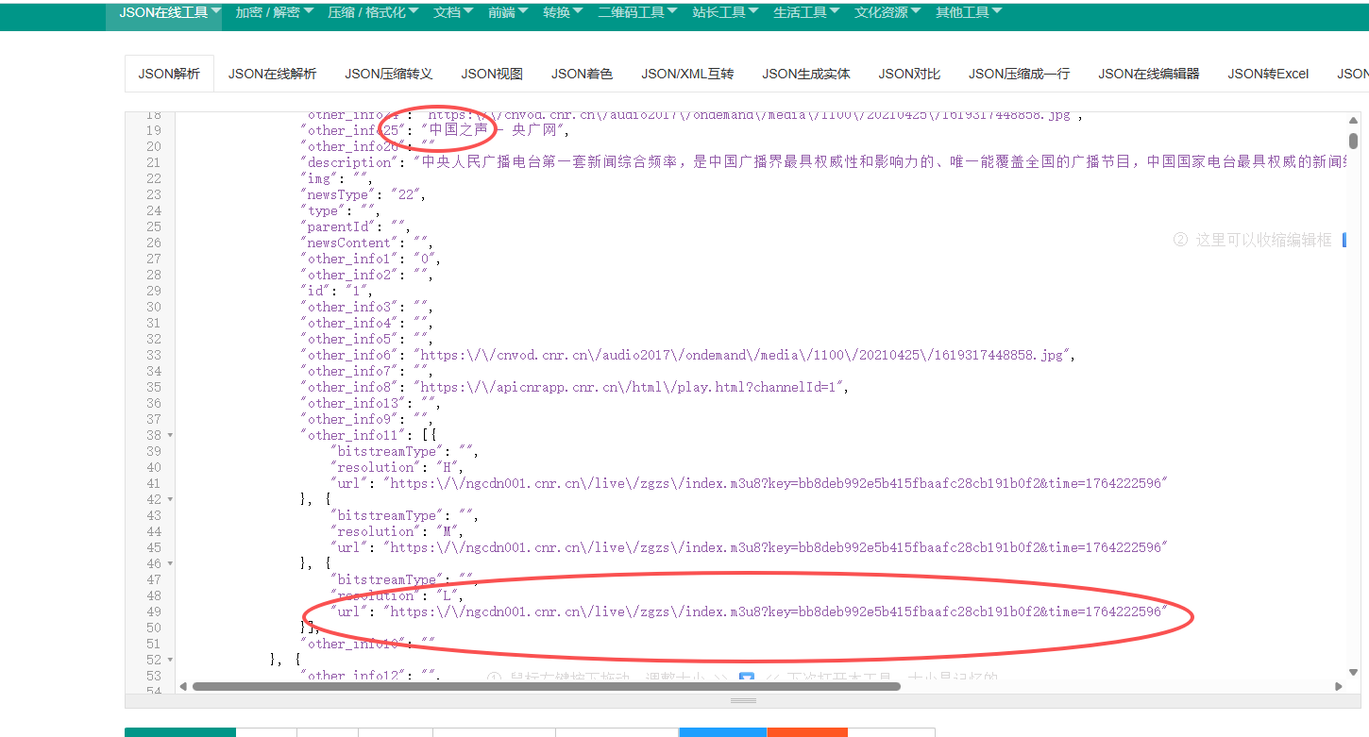Click the horizontal scrollbar left arrow

(183, 686)
